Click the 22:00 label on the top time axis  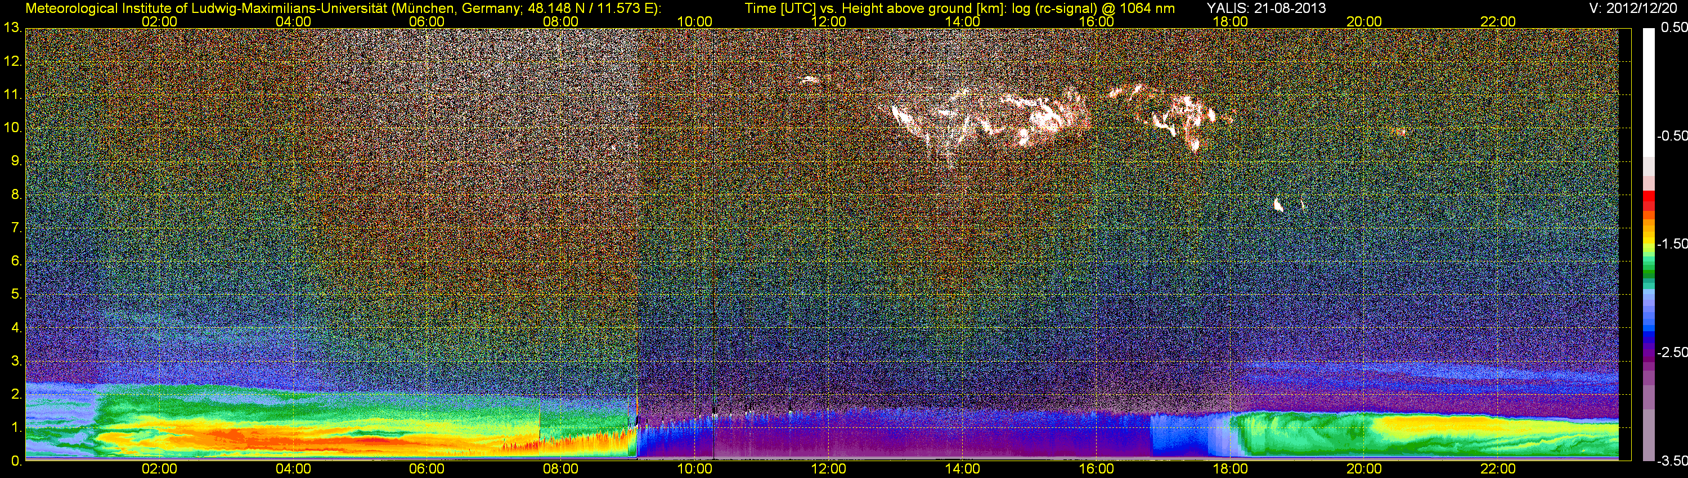coord(1498,21)
